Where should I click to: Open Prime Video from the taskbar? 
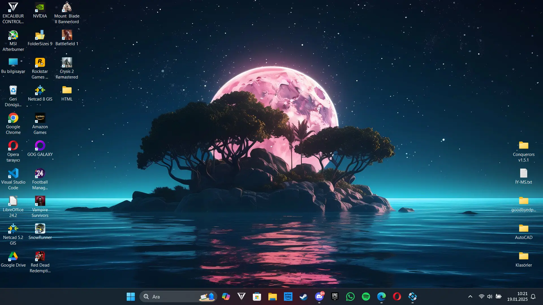click(288, 297)
